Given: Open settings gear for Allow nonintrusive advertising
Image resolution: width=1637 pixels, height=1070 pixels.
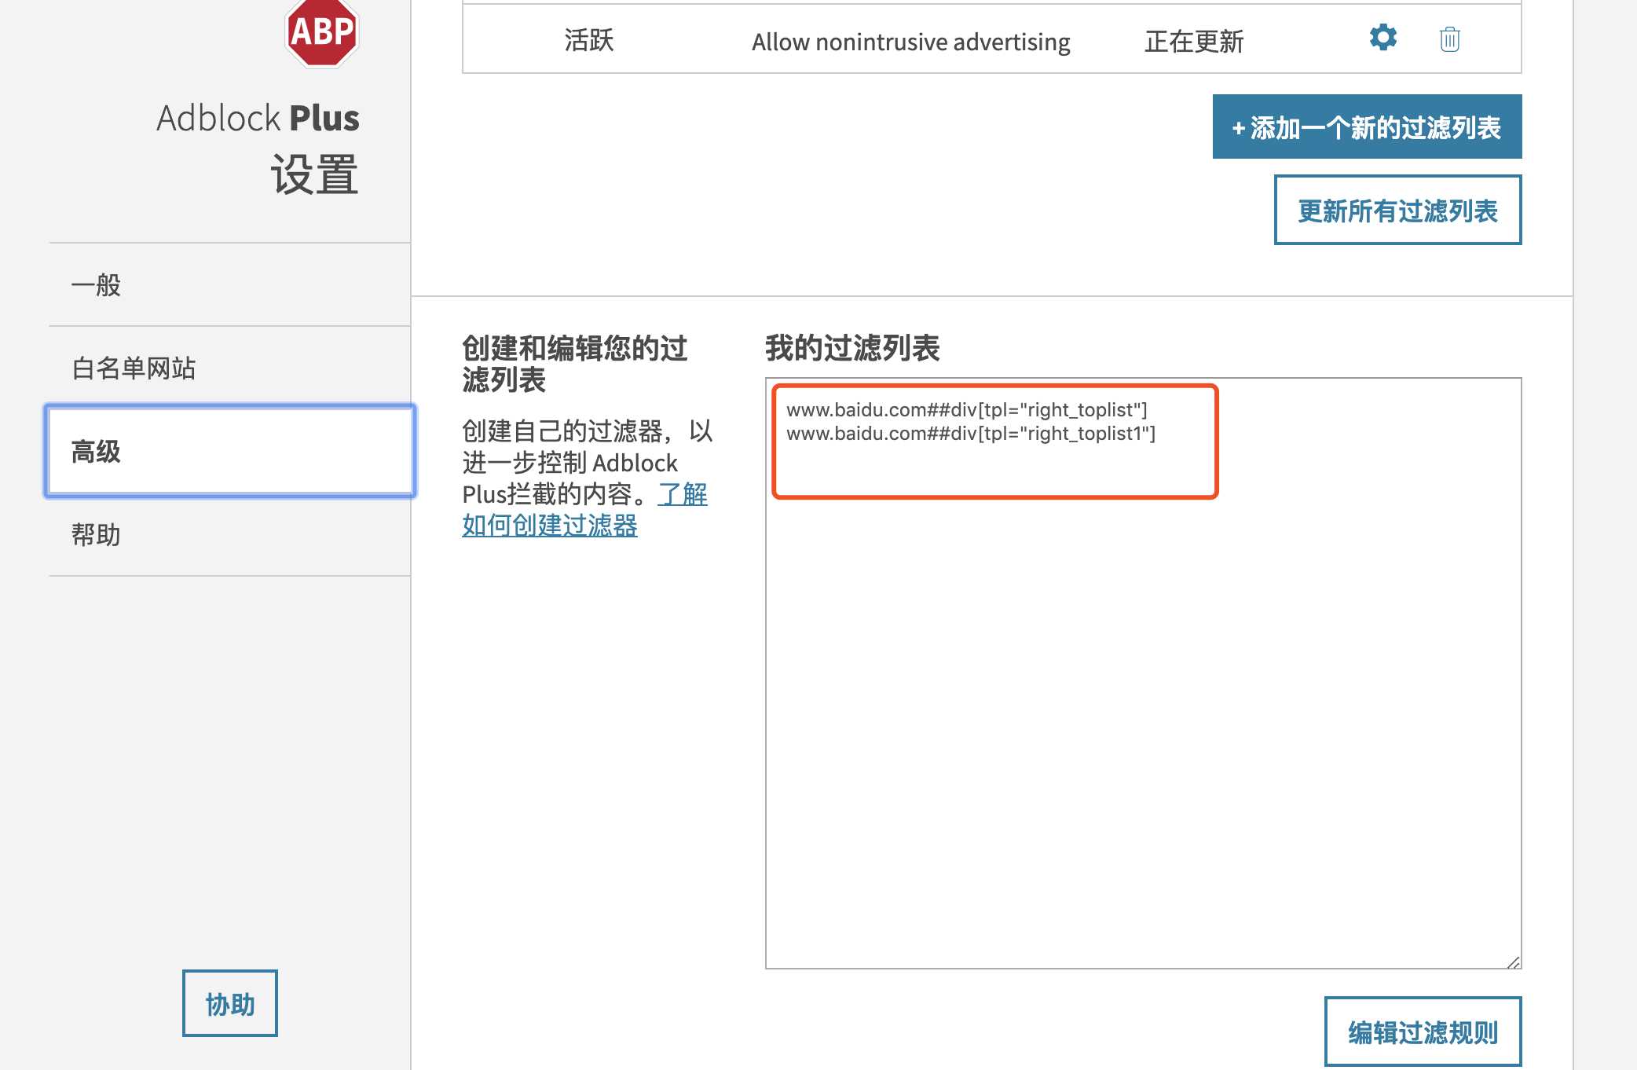Looking at the screenshot, I should click(1382, 38).
